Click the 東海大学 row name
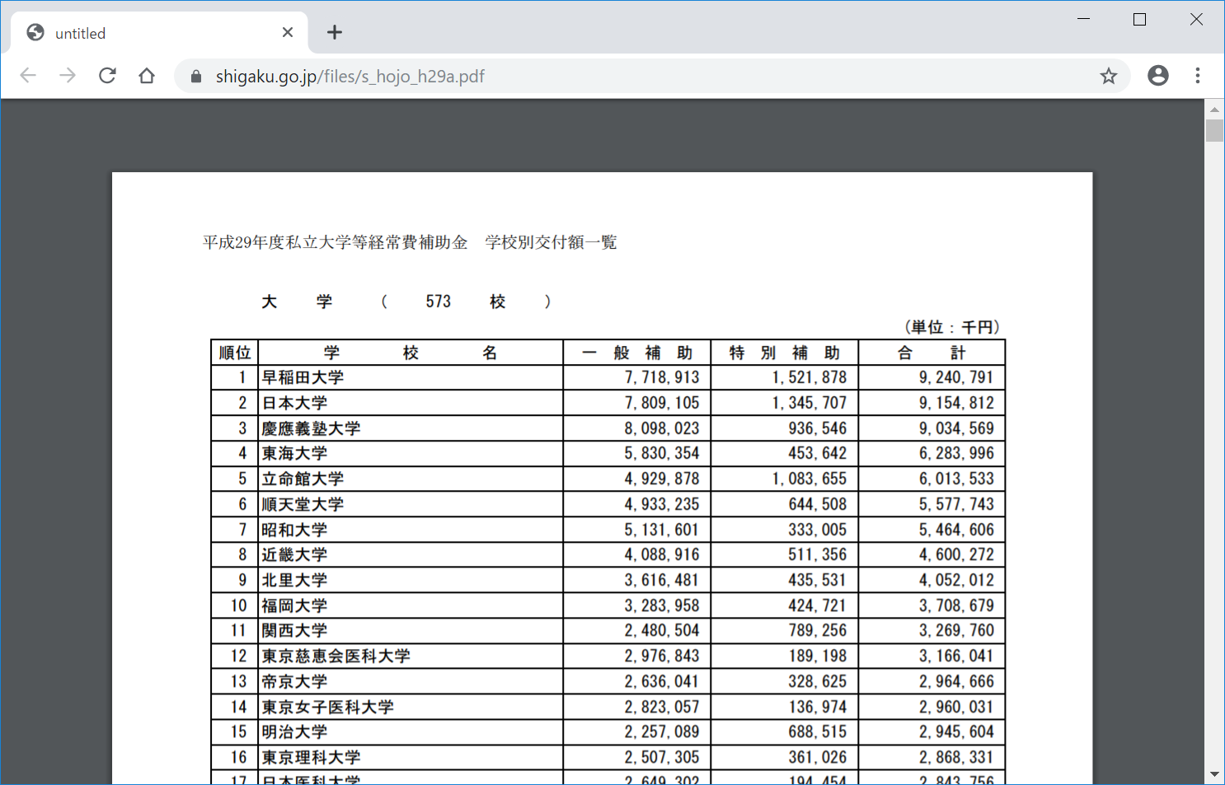1225x785 pixels. point(294,453)
